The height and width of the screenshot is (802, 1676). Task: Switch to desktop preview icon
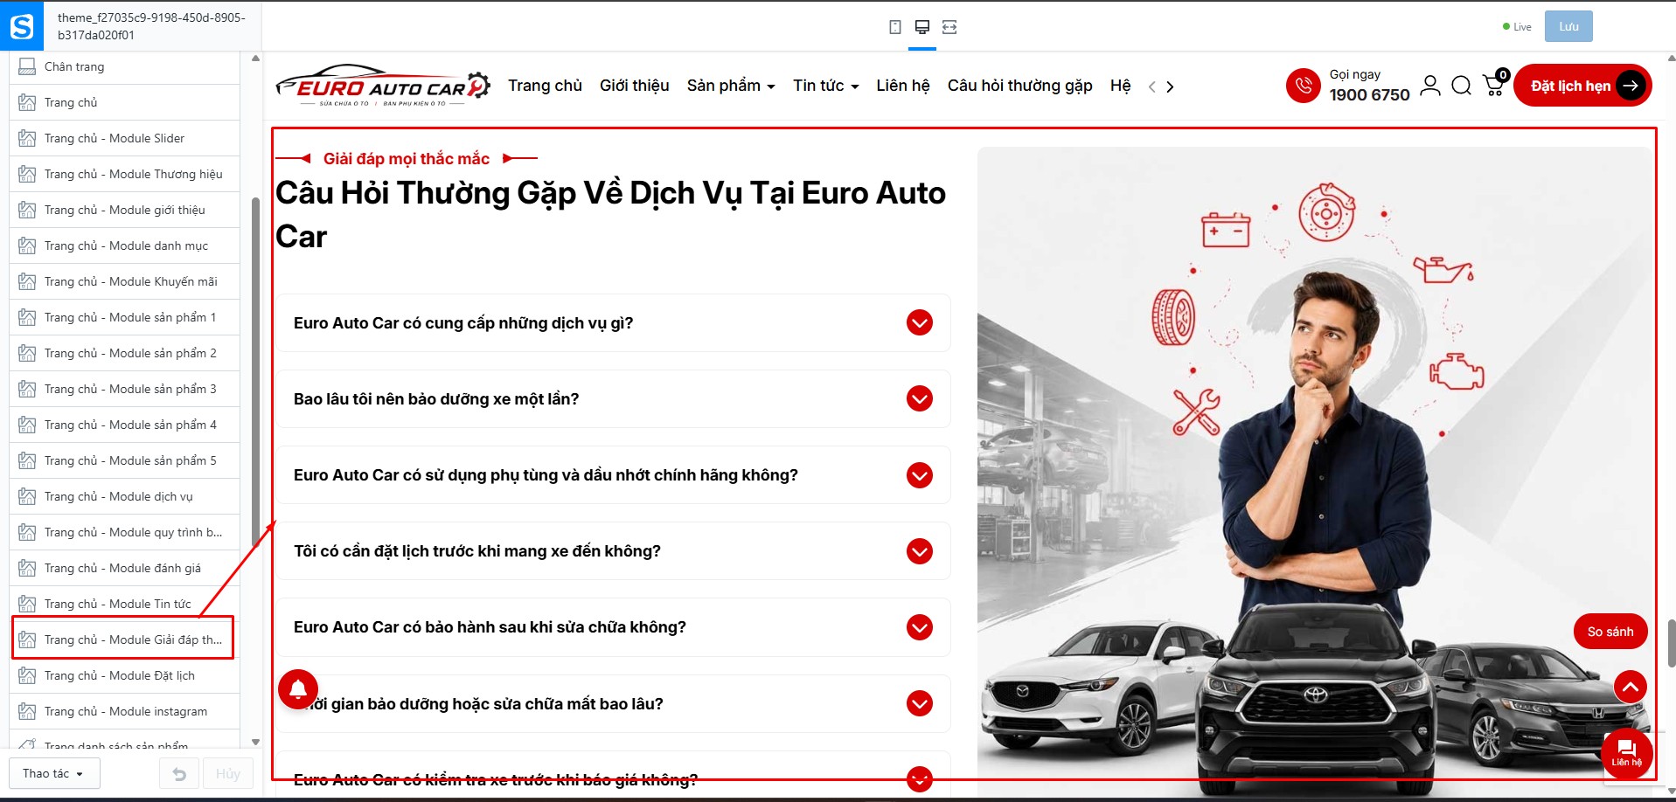(x=921, y=27)
